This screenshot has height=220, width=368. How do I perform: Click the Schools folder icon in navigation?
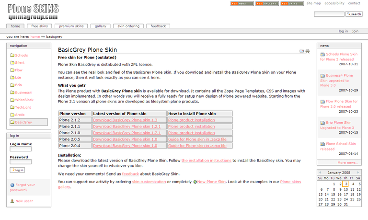[12, 56]
